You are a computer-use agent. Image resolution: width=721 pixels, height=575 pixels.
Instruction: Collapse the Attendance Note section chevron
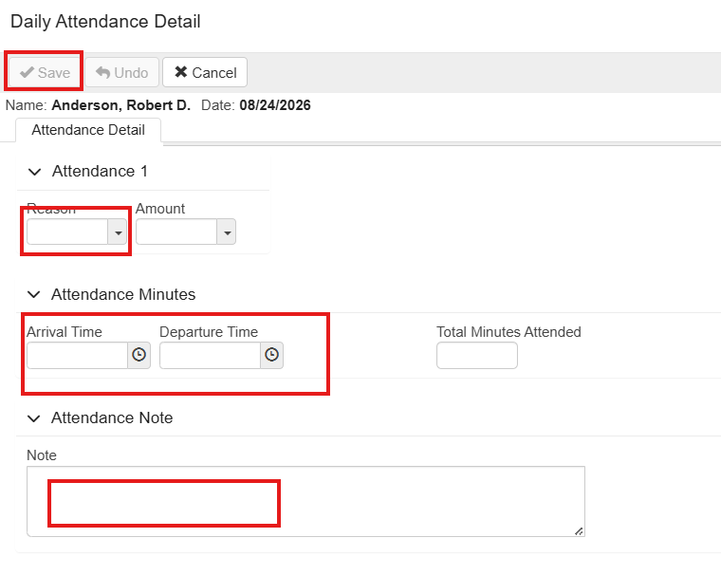[34, 418]
